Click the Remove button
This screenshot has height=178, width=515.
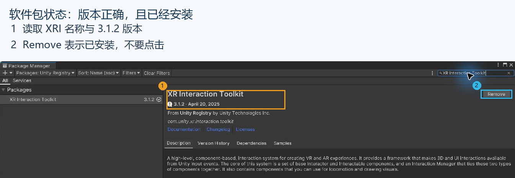tap(496, 94)
